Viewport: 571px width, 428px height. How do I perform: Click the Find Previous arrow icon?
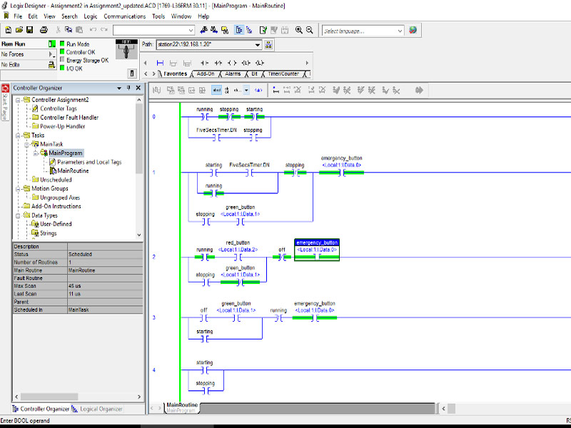point(204,30)
